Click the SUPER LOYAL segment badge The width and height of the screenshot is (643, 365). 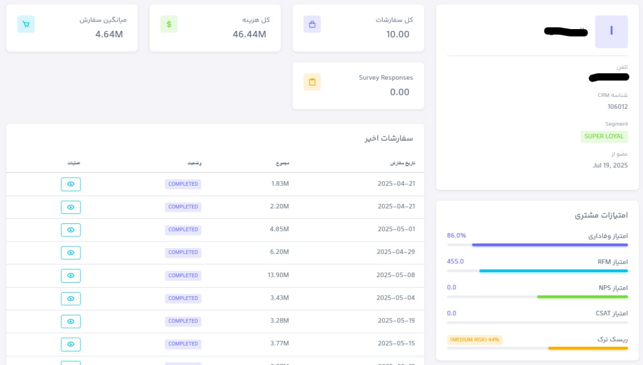coord(604,136)
